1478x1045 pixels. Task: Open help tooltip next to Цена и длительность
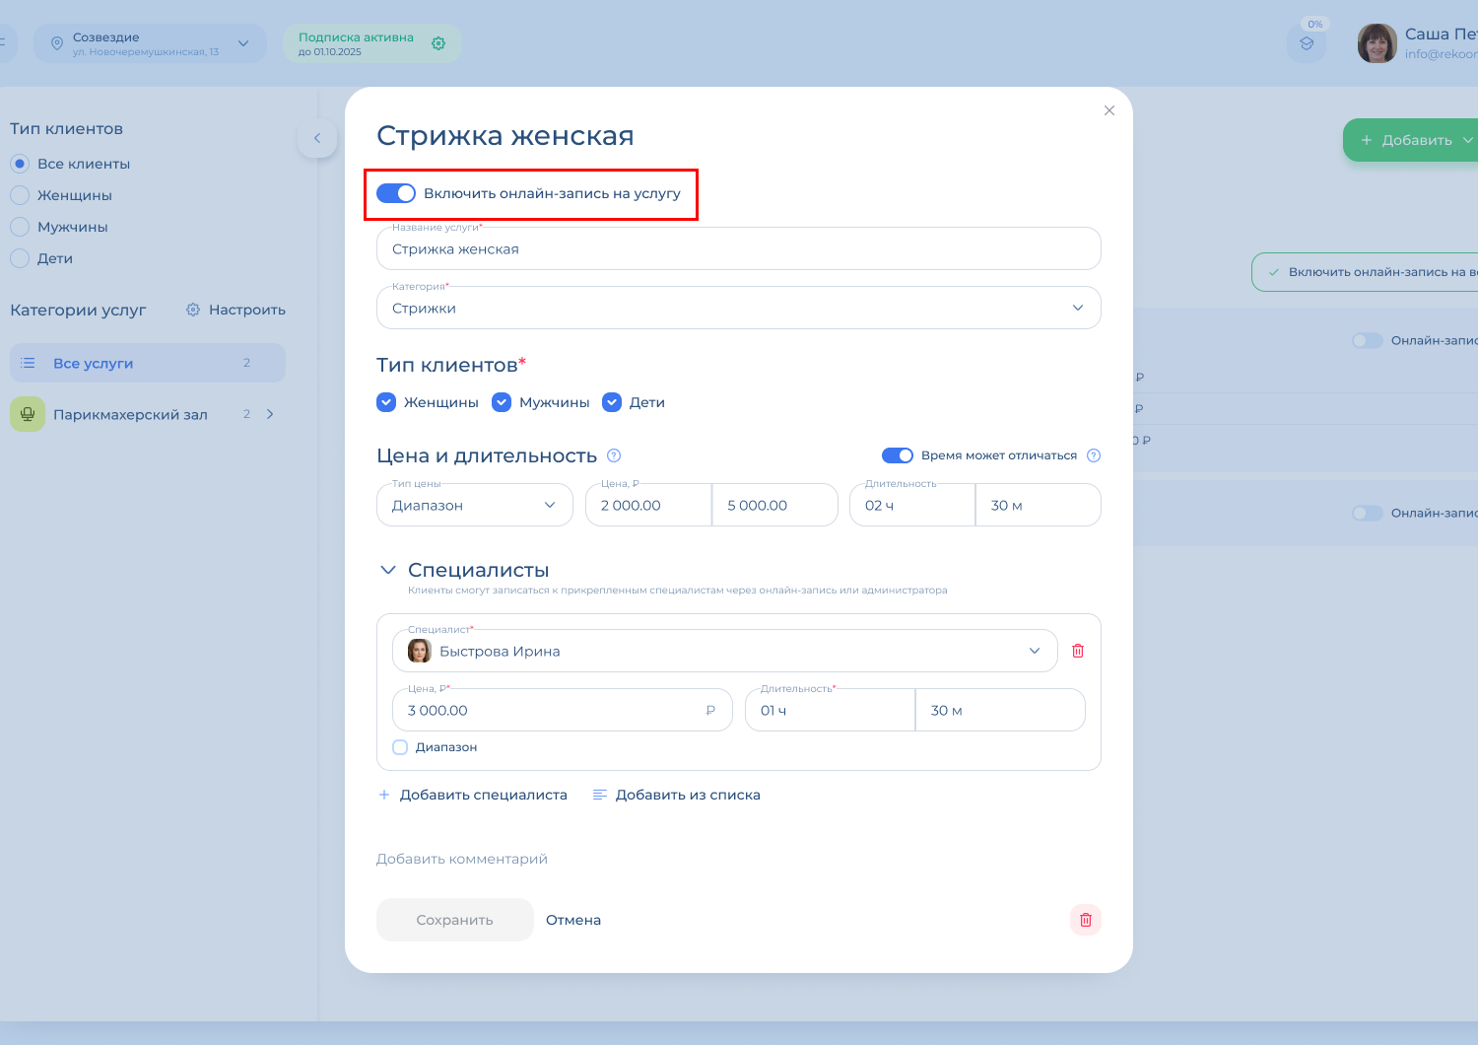pyautogui.click(x=614, y=455)
